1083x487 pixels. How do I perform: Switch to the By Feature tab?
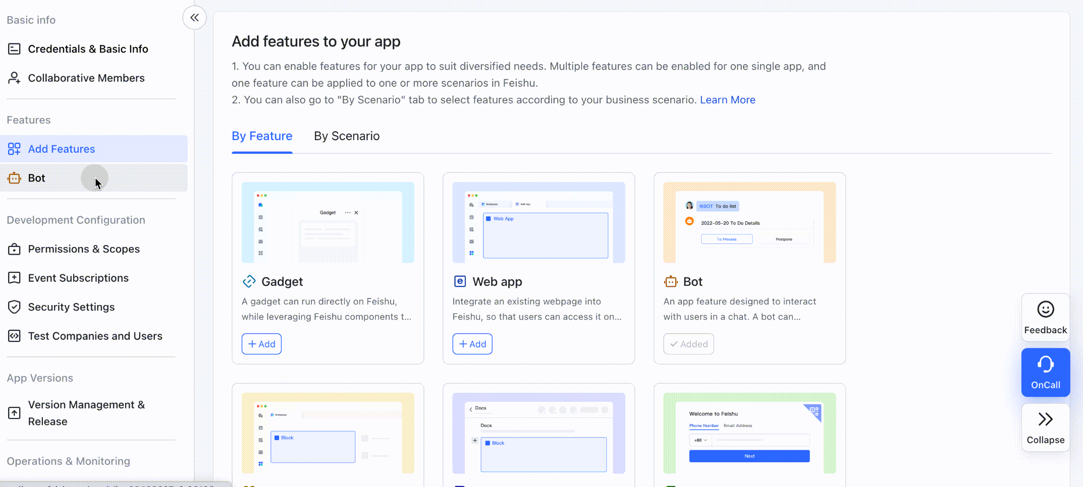262,136
